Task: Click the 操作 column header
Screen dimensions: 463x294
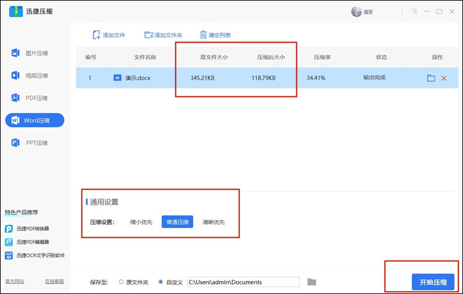Action: (437, 57)
